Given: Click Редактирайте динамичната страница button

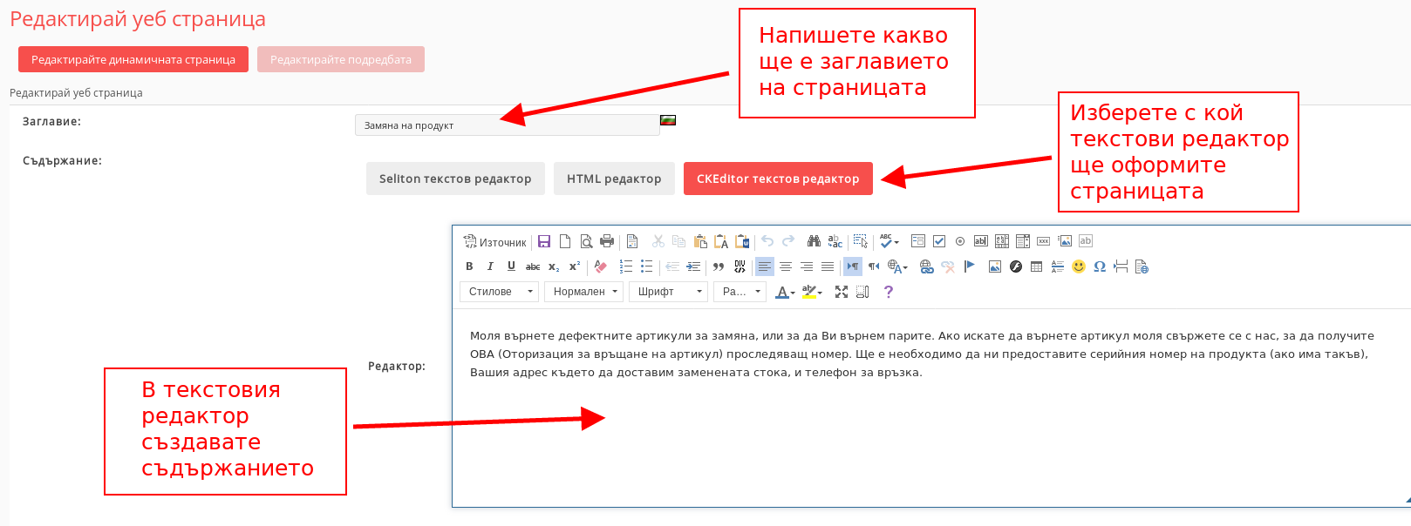Looking at the screenshot, I should (133, 59).
